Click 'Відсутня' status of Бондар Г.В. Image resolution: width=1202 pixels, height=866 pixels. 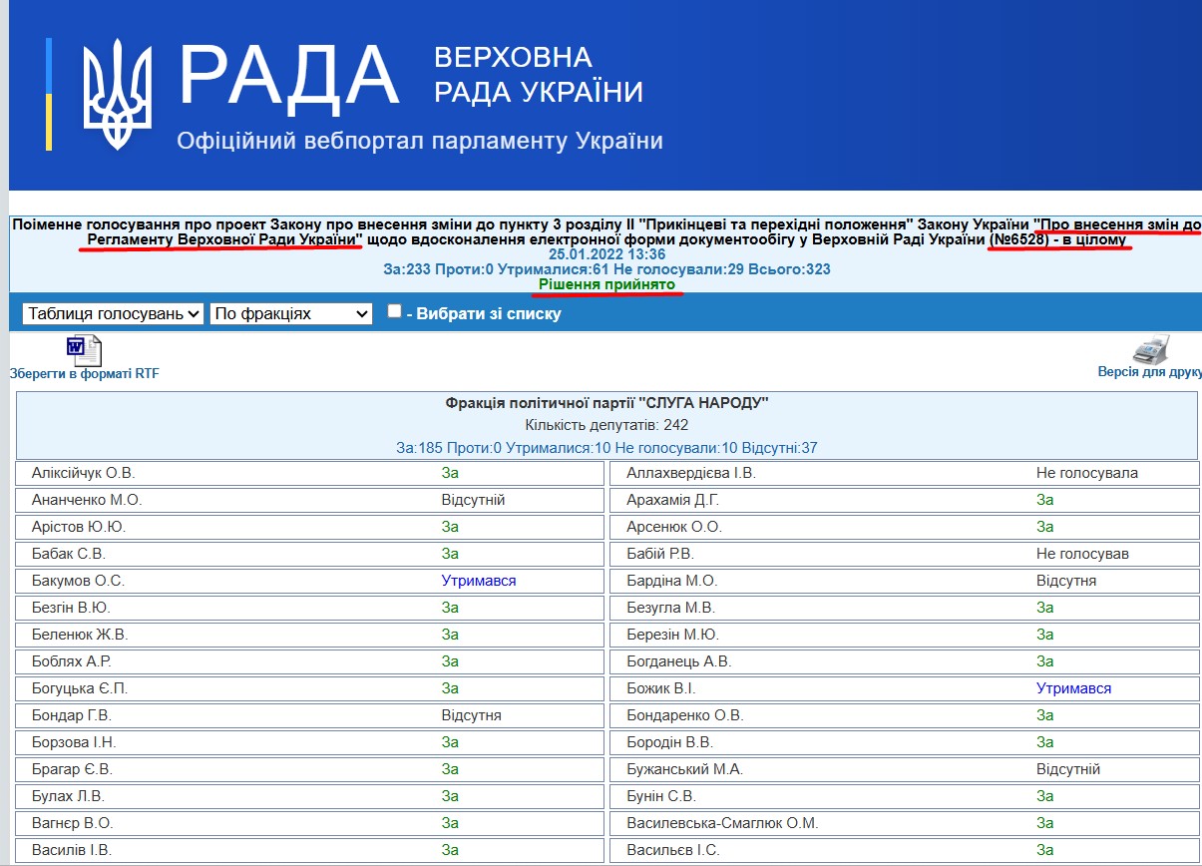(x=472, y=715)
